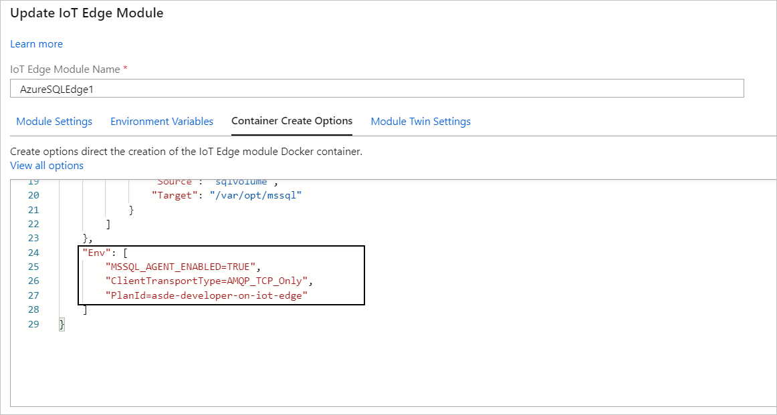The image size is (777, 415).
Task: Click the Target /var/opt/mssql value
Action: pyautogui.click(x=257, y=194)
